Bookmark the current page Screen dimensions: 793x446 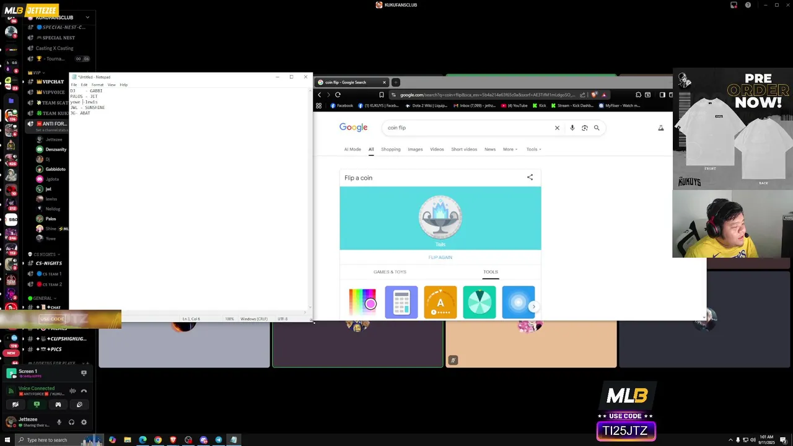point(381,95)
